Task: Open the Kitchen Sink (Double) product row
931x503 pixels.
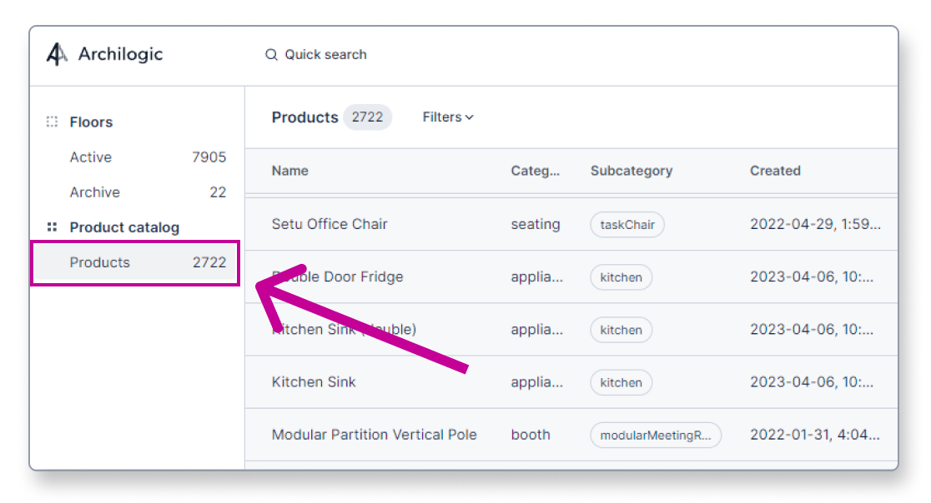Action: click(345, 330)
